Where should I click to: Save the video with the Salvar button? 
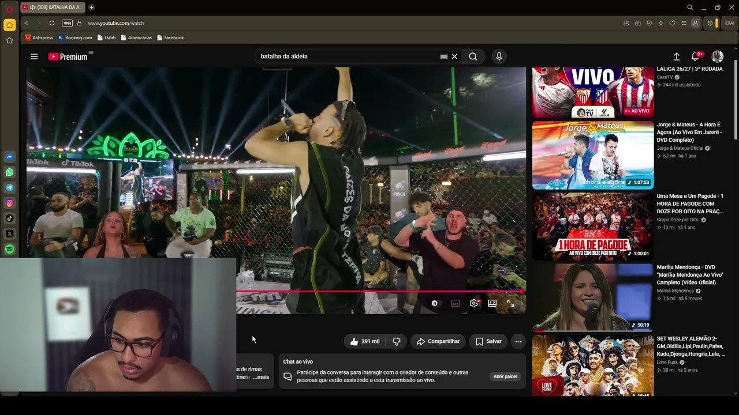point(488,341)
